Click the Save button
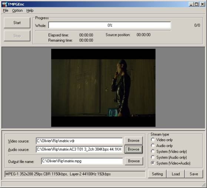207x188 pixels. coord(194,174)
